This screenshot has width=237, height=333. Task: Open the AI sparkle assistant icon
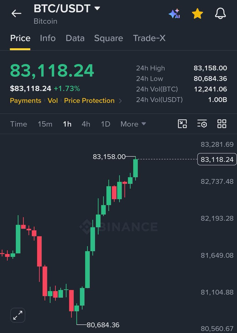pos(174,14)
